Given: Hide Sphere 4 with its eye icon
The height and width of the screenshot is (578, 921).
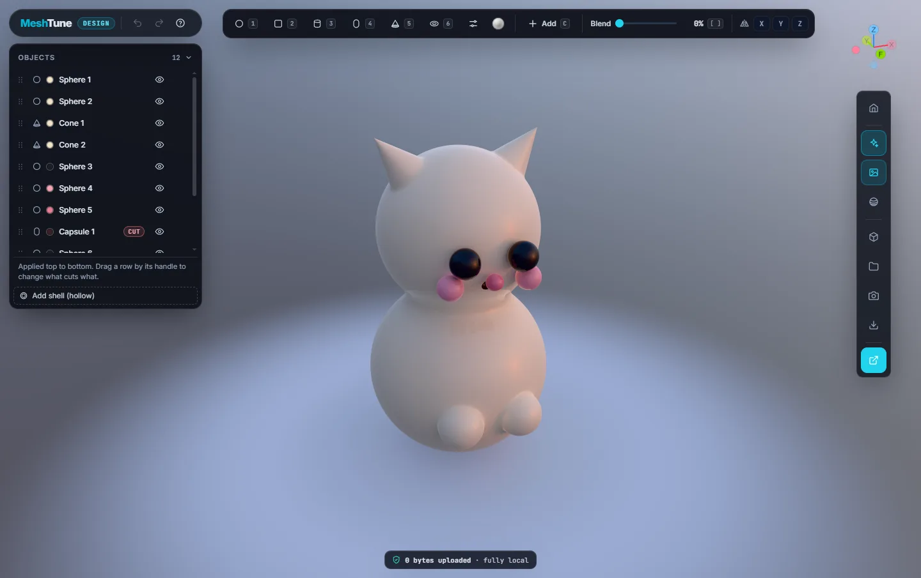Looking at the screenshot, I should click(160, 188).
